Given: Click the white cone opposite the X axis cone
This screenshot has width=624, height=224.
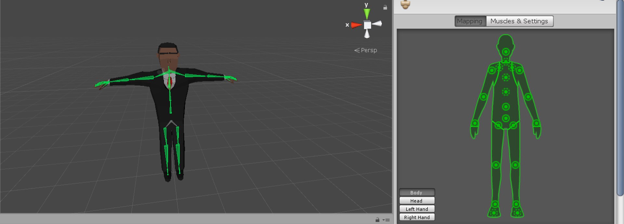Looking at the screenshot, I should [377, 23].
